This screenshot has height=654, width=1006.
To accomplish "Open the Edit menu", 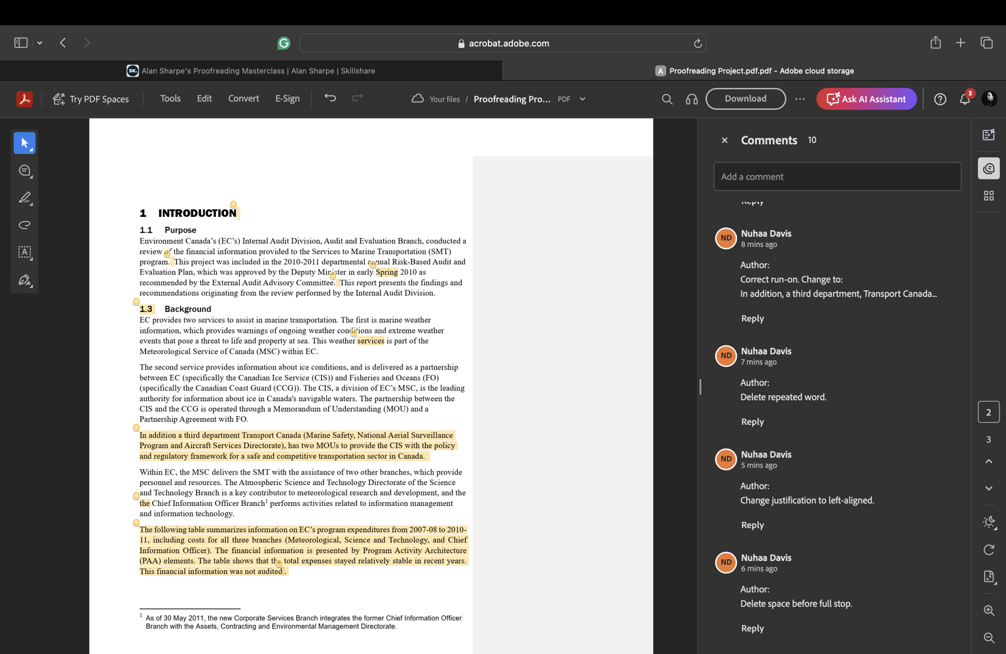I will [x=204, y=98].
